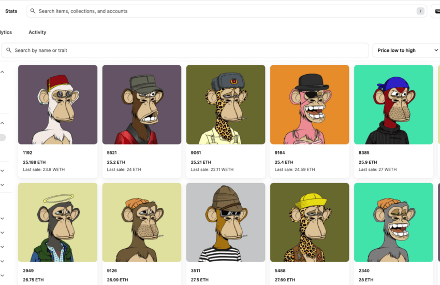
Task: Click item number 2949 label
Action: [28, 270]
